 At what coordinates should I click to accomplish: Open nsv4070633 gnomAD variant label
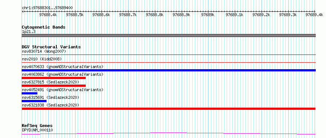tap(63, 67)
